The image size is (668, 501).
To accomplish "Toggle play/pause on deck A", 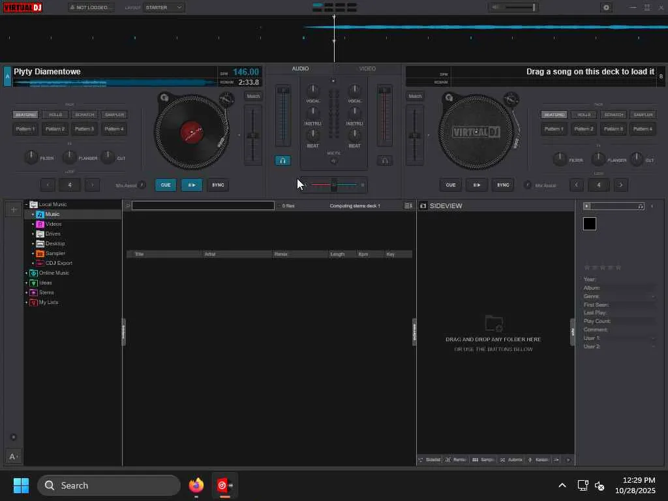I will click(192, 185).
